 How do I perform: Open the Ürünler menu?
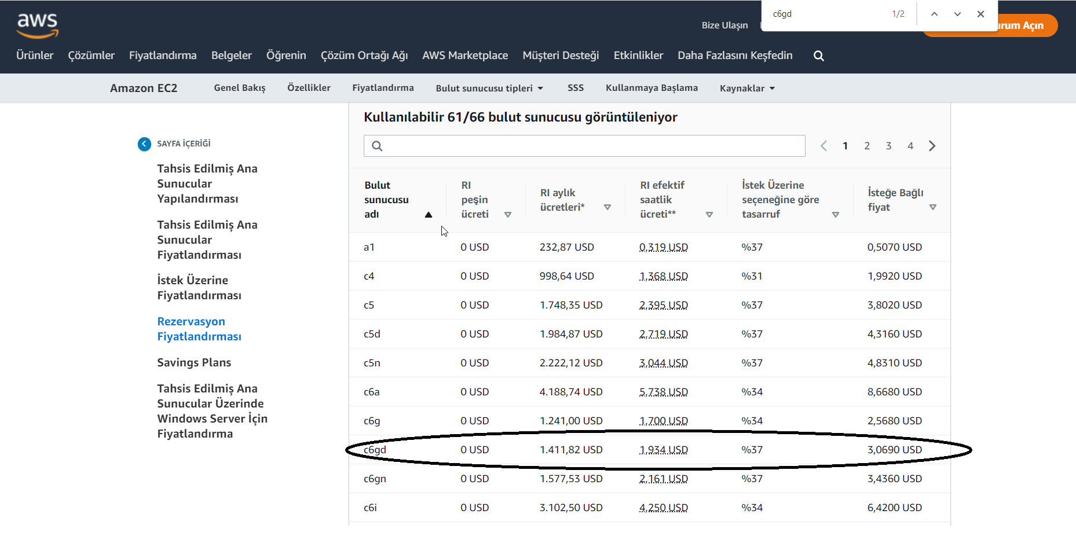point(35,56)
